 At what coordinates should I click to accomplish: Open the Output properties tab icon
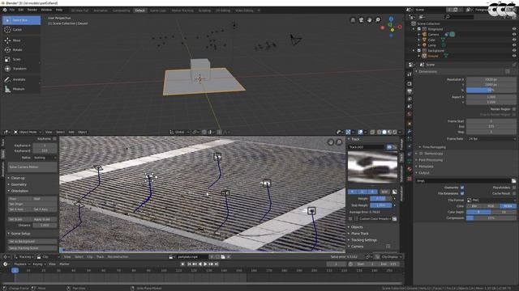410,91
